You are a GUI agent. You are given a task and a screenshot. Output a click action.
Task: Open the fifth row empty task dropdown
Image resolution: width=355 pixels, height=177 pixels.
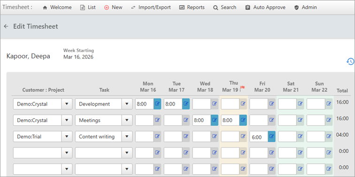click(x=127, y=169)
